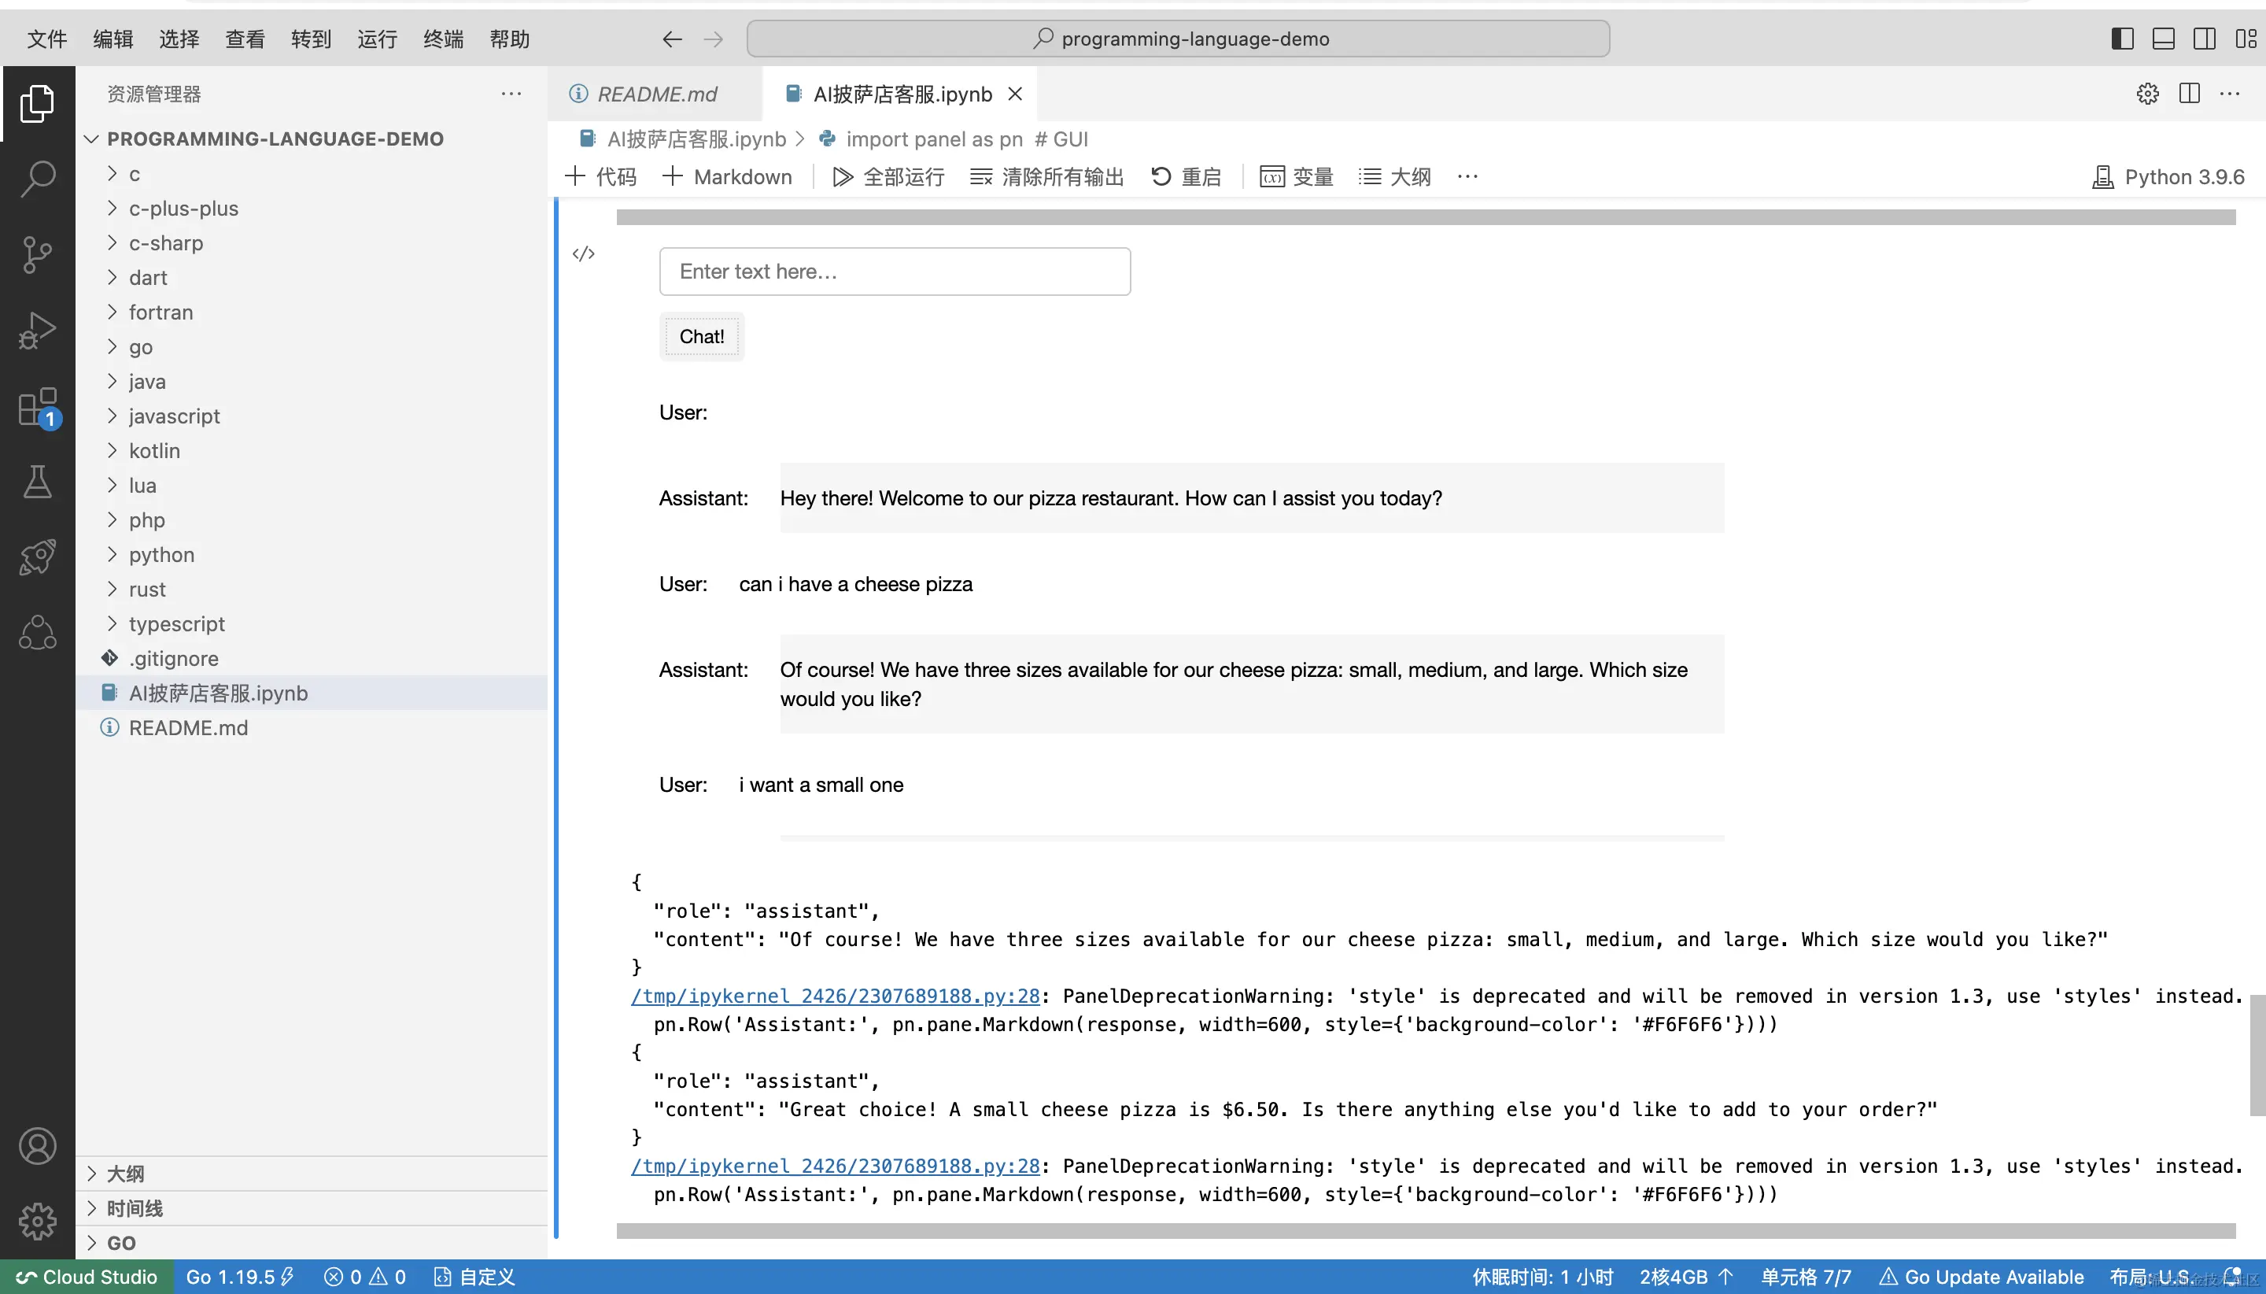
Task: Click the Enter text here input field
Action: [894, 271]
